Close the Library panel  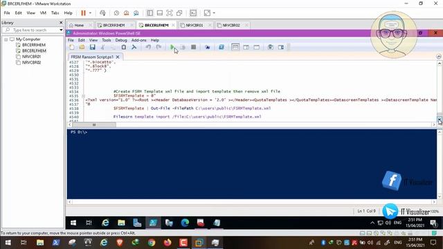coord(61,23)
